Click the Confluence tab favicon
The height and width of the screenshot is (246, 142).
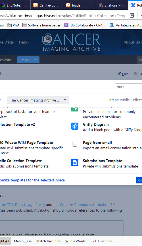click(x=133, y=5)
